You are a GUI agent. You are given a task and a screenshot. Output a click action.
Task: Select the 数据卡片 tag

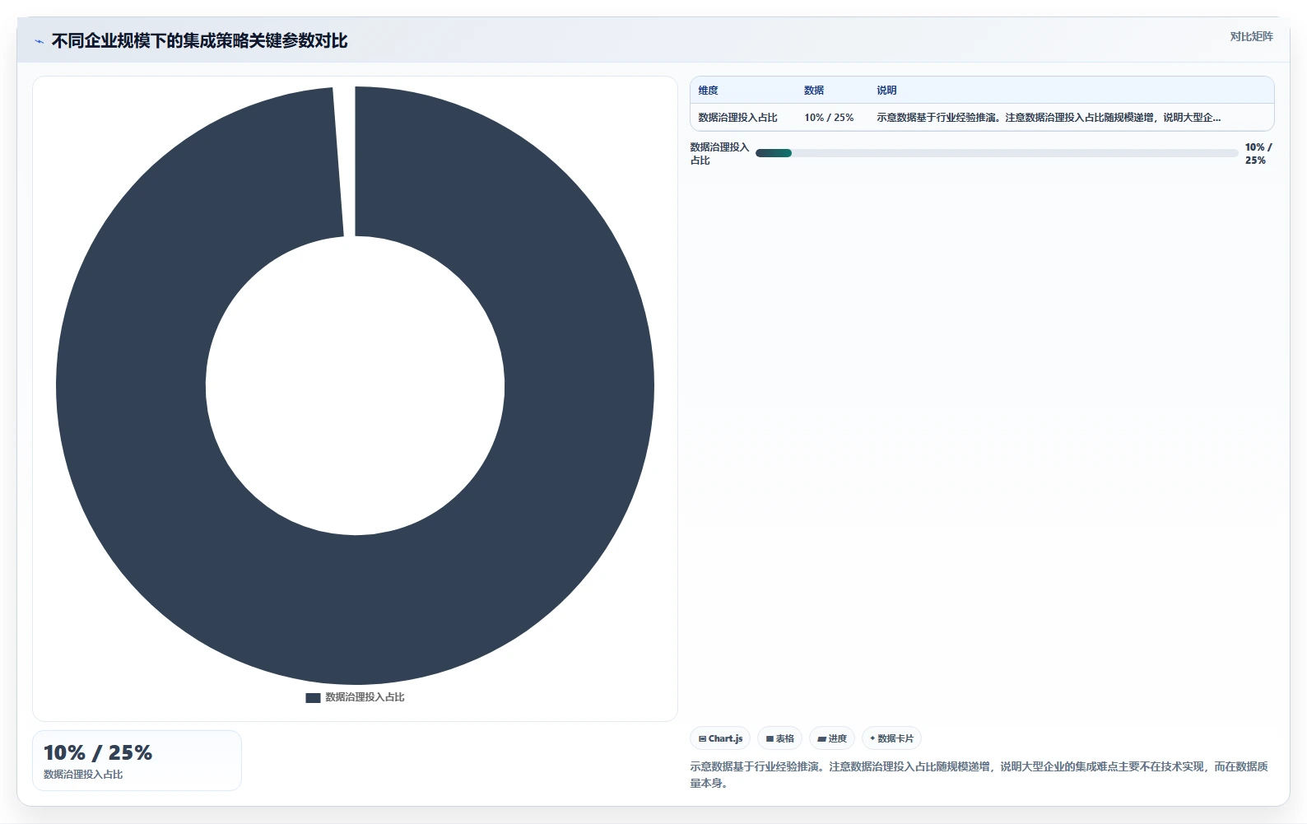pyautogui.click(x=891, y=738)
